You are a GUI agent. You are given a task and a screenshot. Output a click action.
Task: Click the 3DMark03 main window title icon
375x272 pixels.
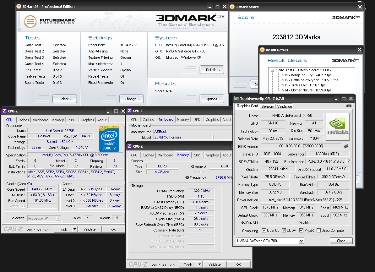(19, 7)
